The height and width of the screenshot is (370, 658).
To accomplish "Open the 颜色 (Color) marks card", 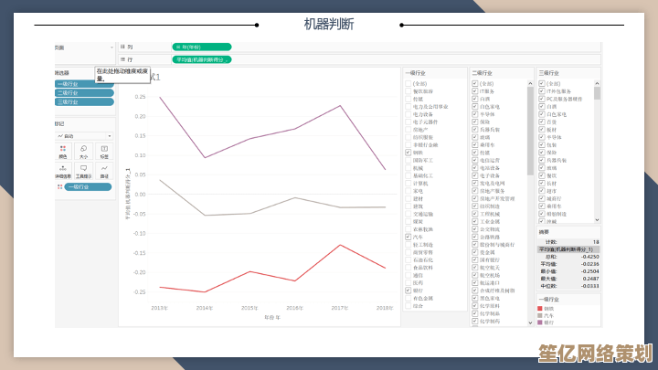I will tap(63, 150).
